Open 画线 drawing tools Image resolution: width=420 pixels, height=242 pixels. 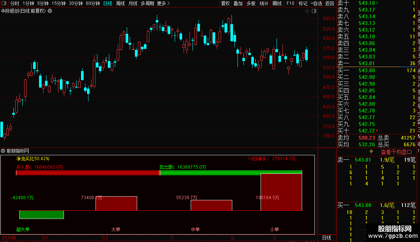[x=277, y=3]
